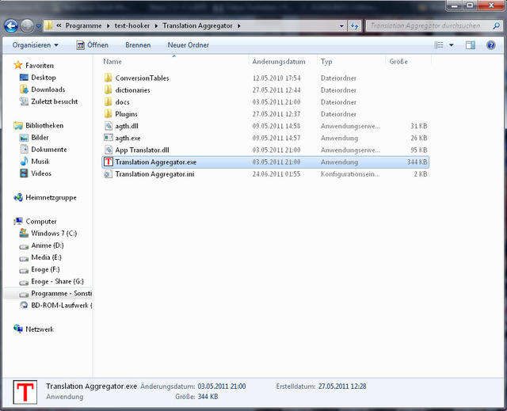This screenshot has height=411, width=507.
Task: Select Programme in the breadcrumb path
Action: (83, 25)
